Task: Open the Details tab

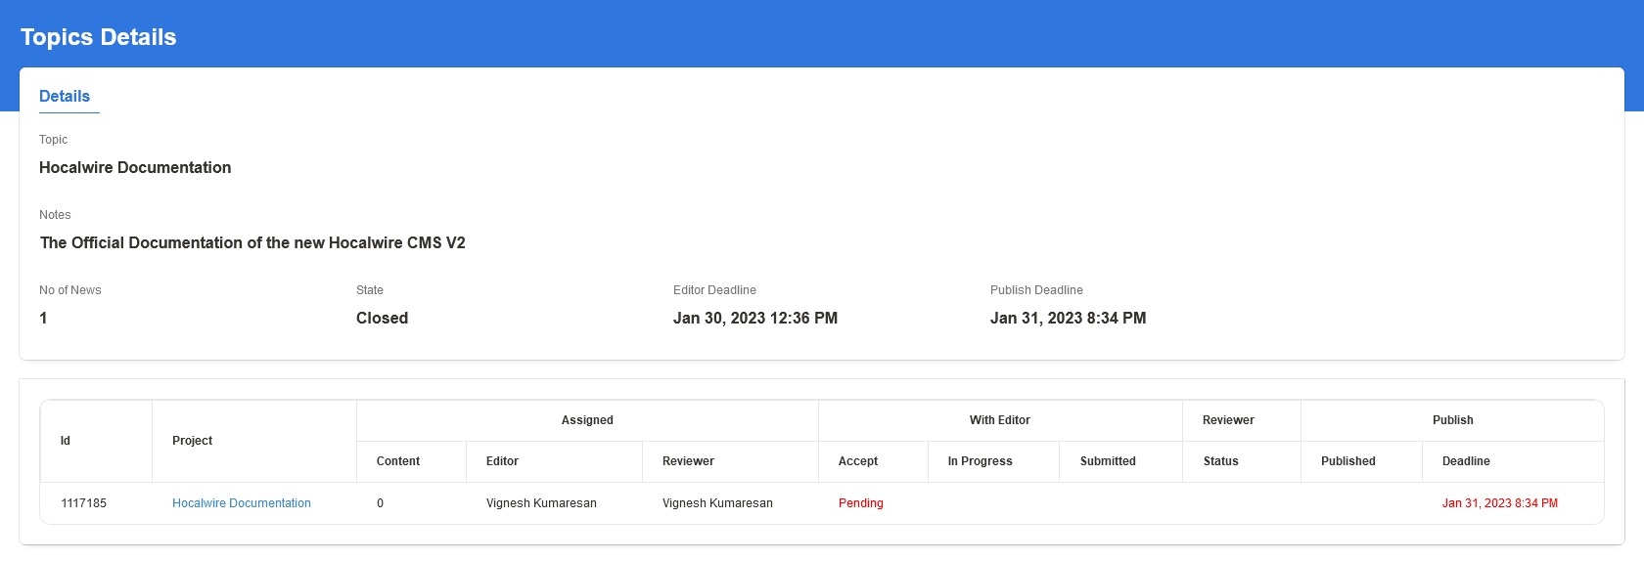Action: 65,97
